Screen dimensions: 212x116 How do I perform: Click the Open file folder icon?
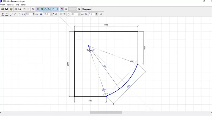[x=3, y=9]
